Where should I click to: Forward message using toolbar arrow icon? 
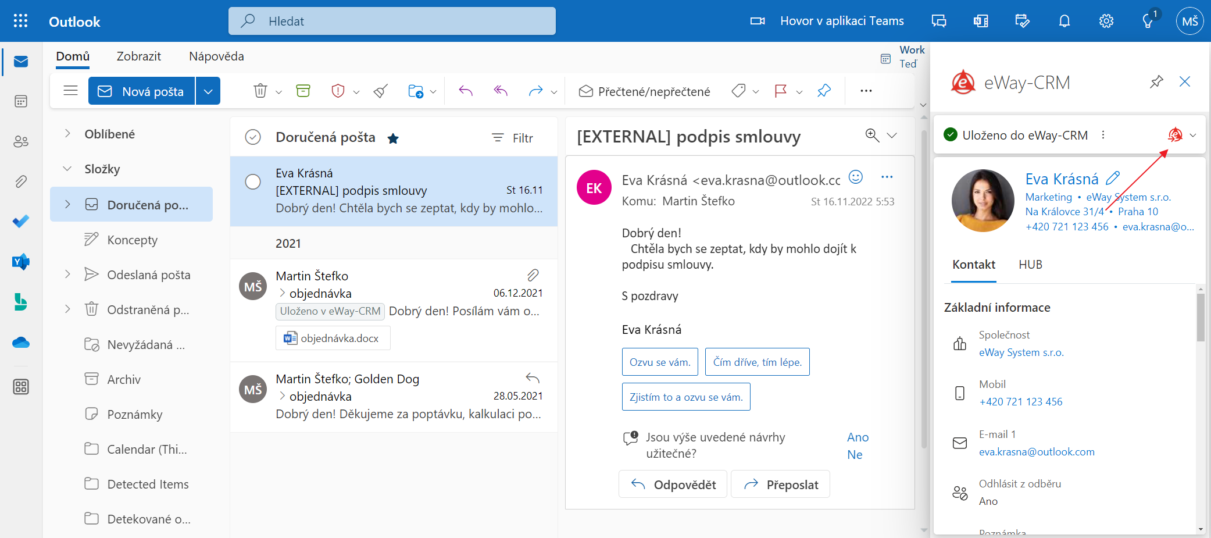coord(535,91)
